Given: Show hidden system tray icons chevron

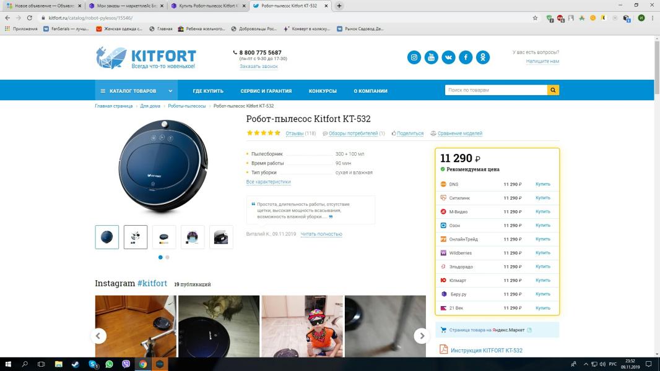Looking at the screenshot, I should pos(586,364).
